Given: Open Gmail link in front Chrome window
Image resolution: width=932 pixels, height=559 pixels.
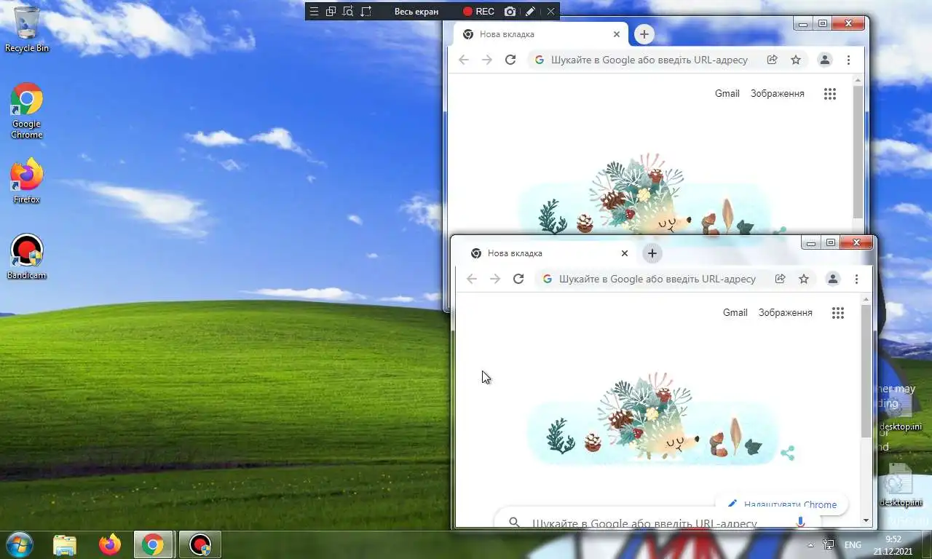Looking at the screenshot, I should 735,312.
